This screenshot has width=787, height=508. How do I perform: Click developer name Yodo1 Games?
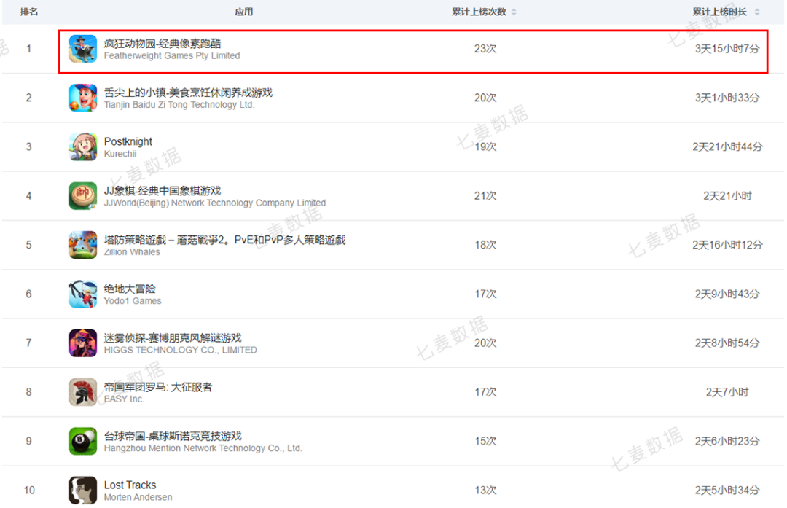[133, 301]
